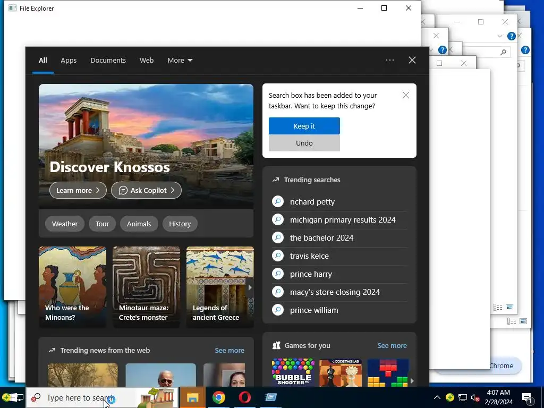This screenshot has height=408, width=544.
Task: Click the Undo button
Action: [304, 143]
